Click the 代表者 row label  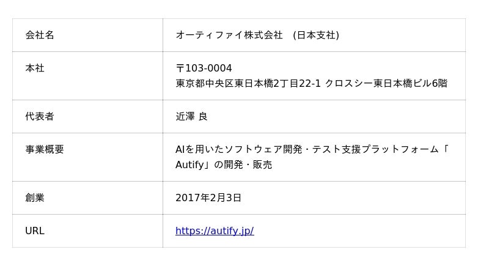40,117
